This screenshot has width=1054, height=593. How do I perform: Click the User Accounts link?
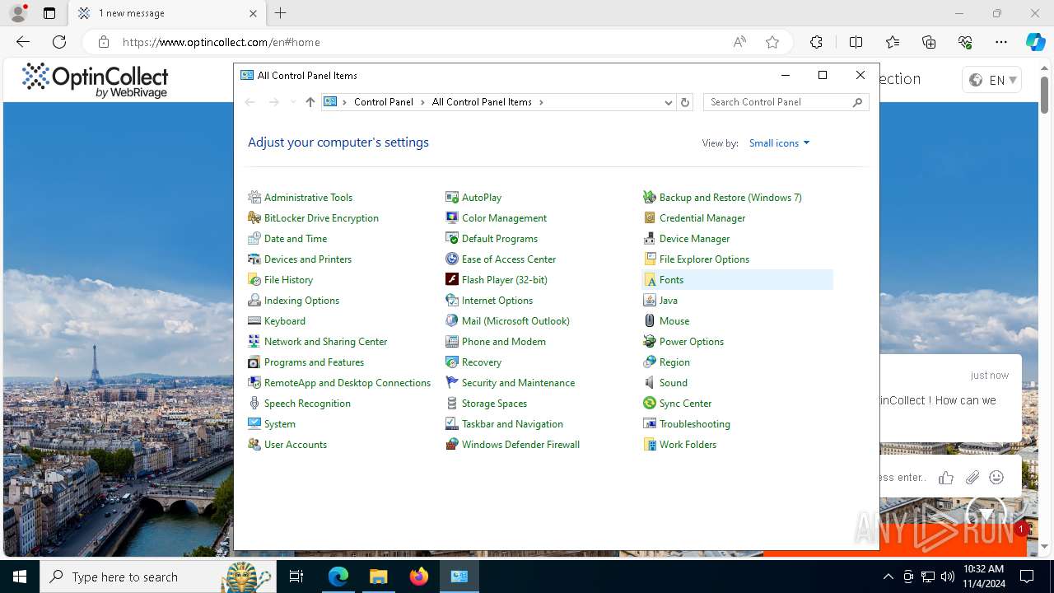click(x=296, y=445)
